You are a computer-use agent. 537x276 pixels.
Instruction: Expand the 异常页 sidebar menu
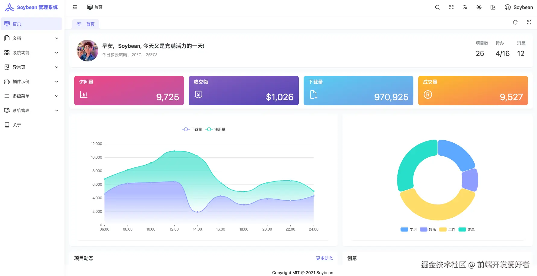point(31,67)
